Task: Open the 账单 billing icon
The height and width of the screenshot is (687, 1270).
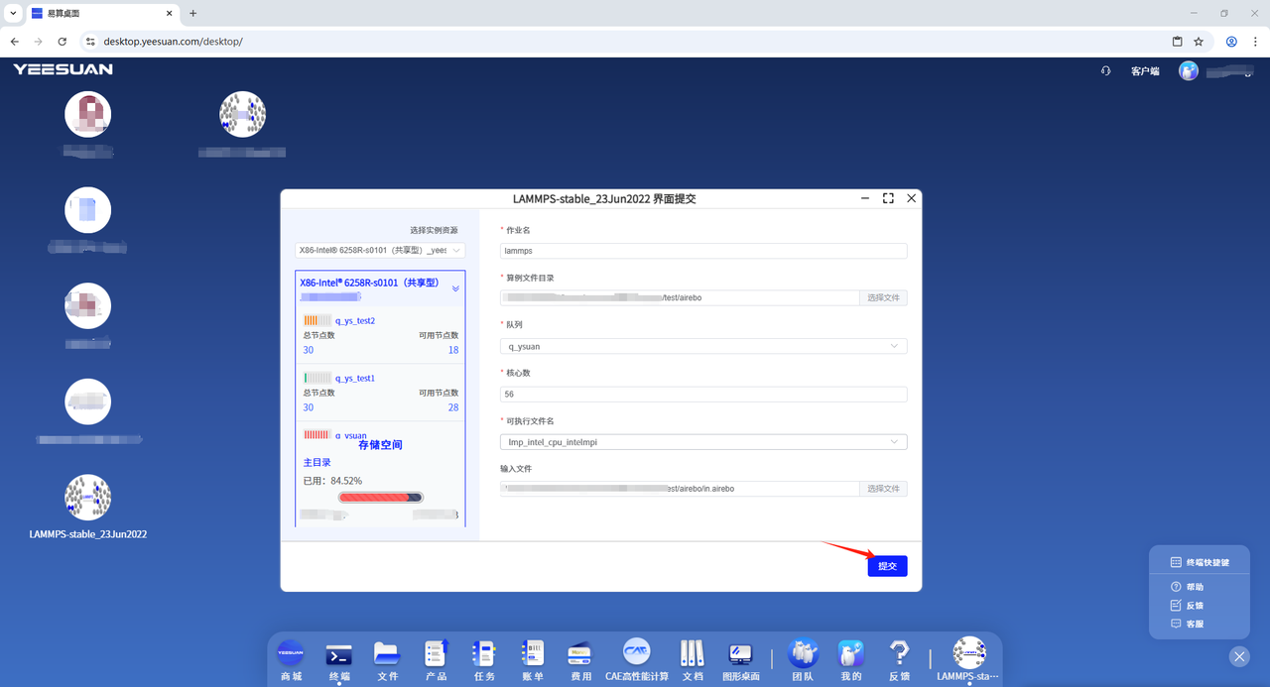Action: coord(533,655)
